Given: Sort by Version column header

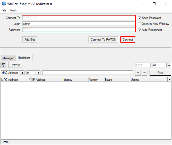Looking at the screenshot, I should click(96, 79).
